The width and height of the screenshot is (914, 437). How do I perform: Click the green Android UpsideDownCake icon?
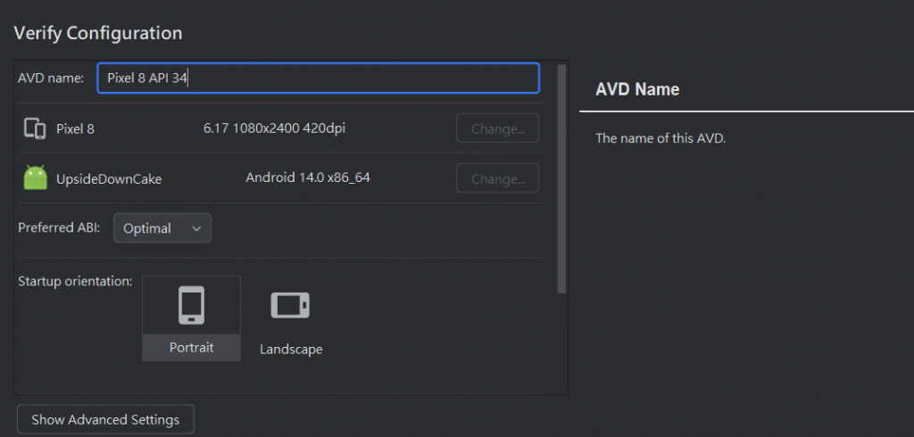click(35, 177)
